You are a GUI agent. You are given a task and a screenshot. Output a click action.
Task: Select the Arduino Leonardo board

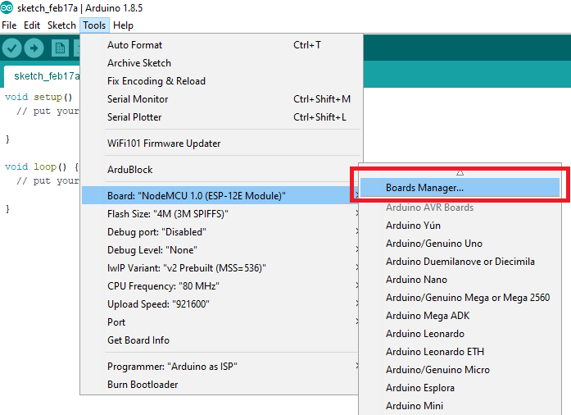(460, 334)
